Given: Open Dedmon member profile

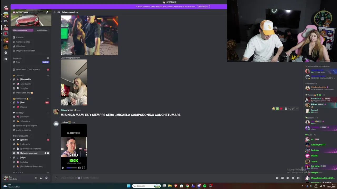Looking at the screenshot, I should point(315,150).
